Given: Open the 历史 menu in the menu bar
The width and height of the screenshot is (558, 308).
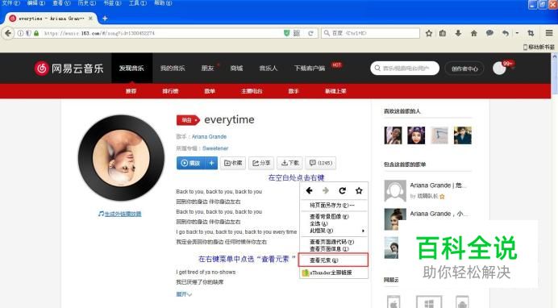Looking at the screenshot, I should (x=87, y=3).
